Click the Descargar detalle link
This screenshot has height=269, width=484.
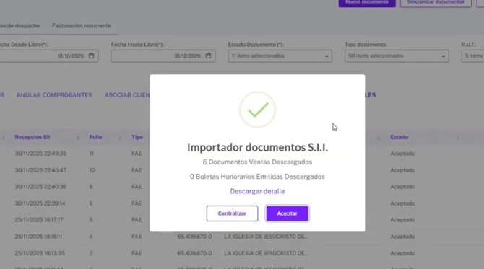pos(257,191)
